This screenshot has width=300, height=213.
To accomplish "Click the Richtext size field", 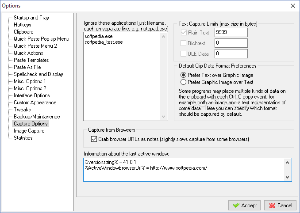I will pyautogui.click(x=231, y=43).
